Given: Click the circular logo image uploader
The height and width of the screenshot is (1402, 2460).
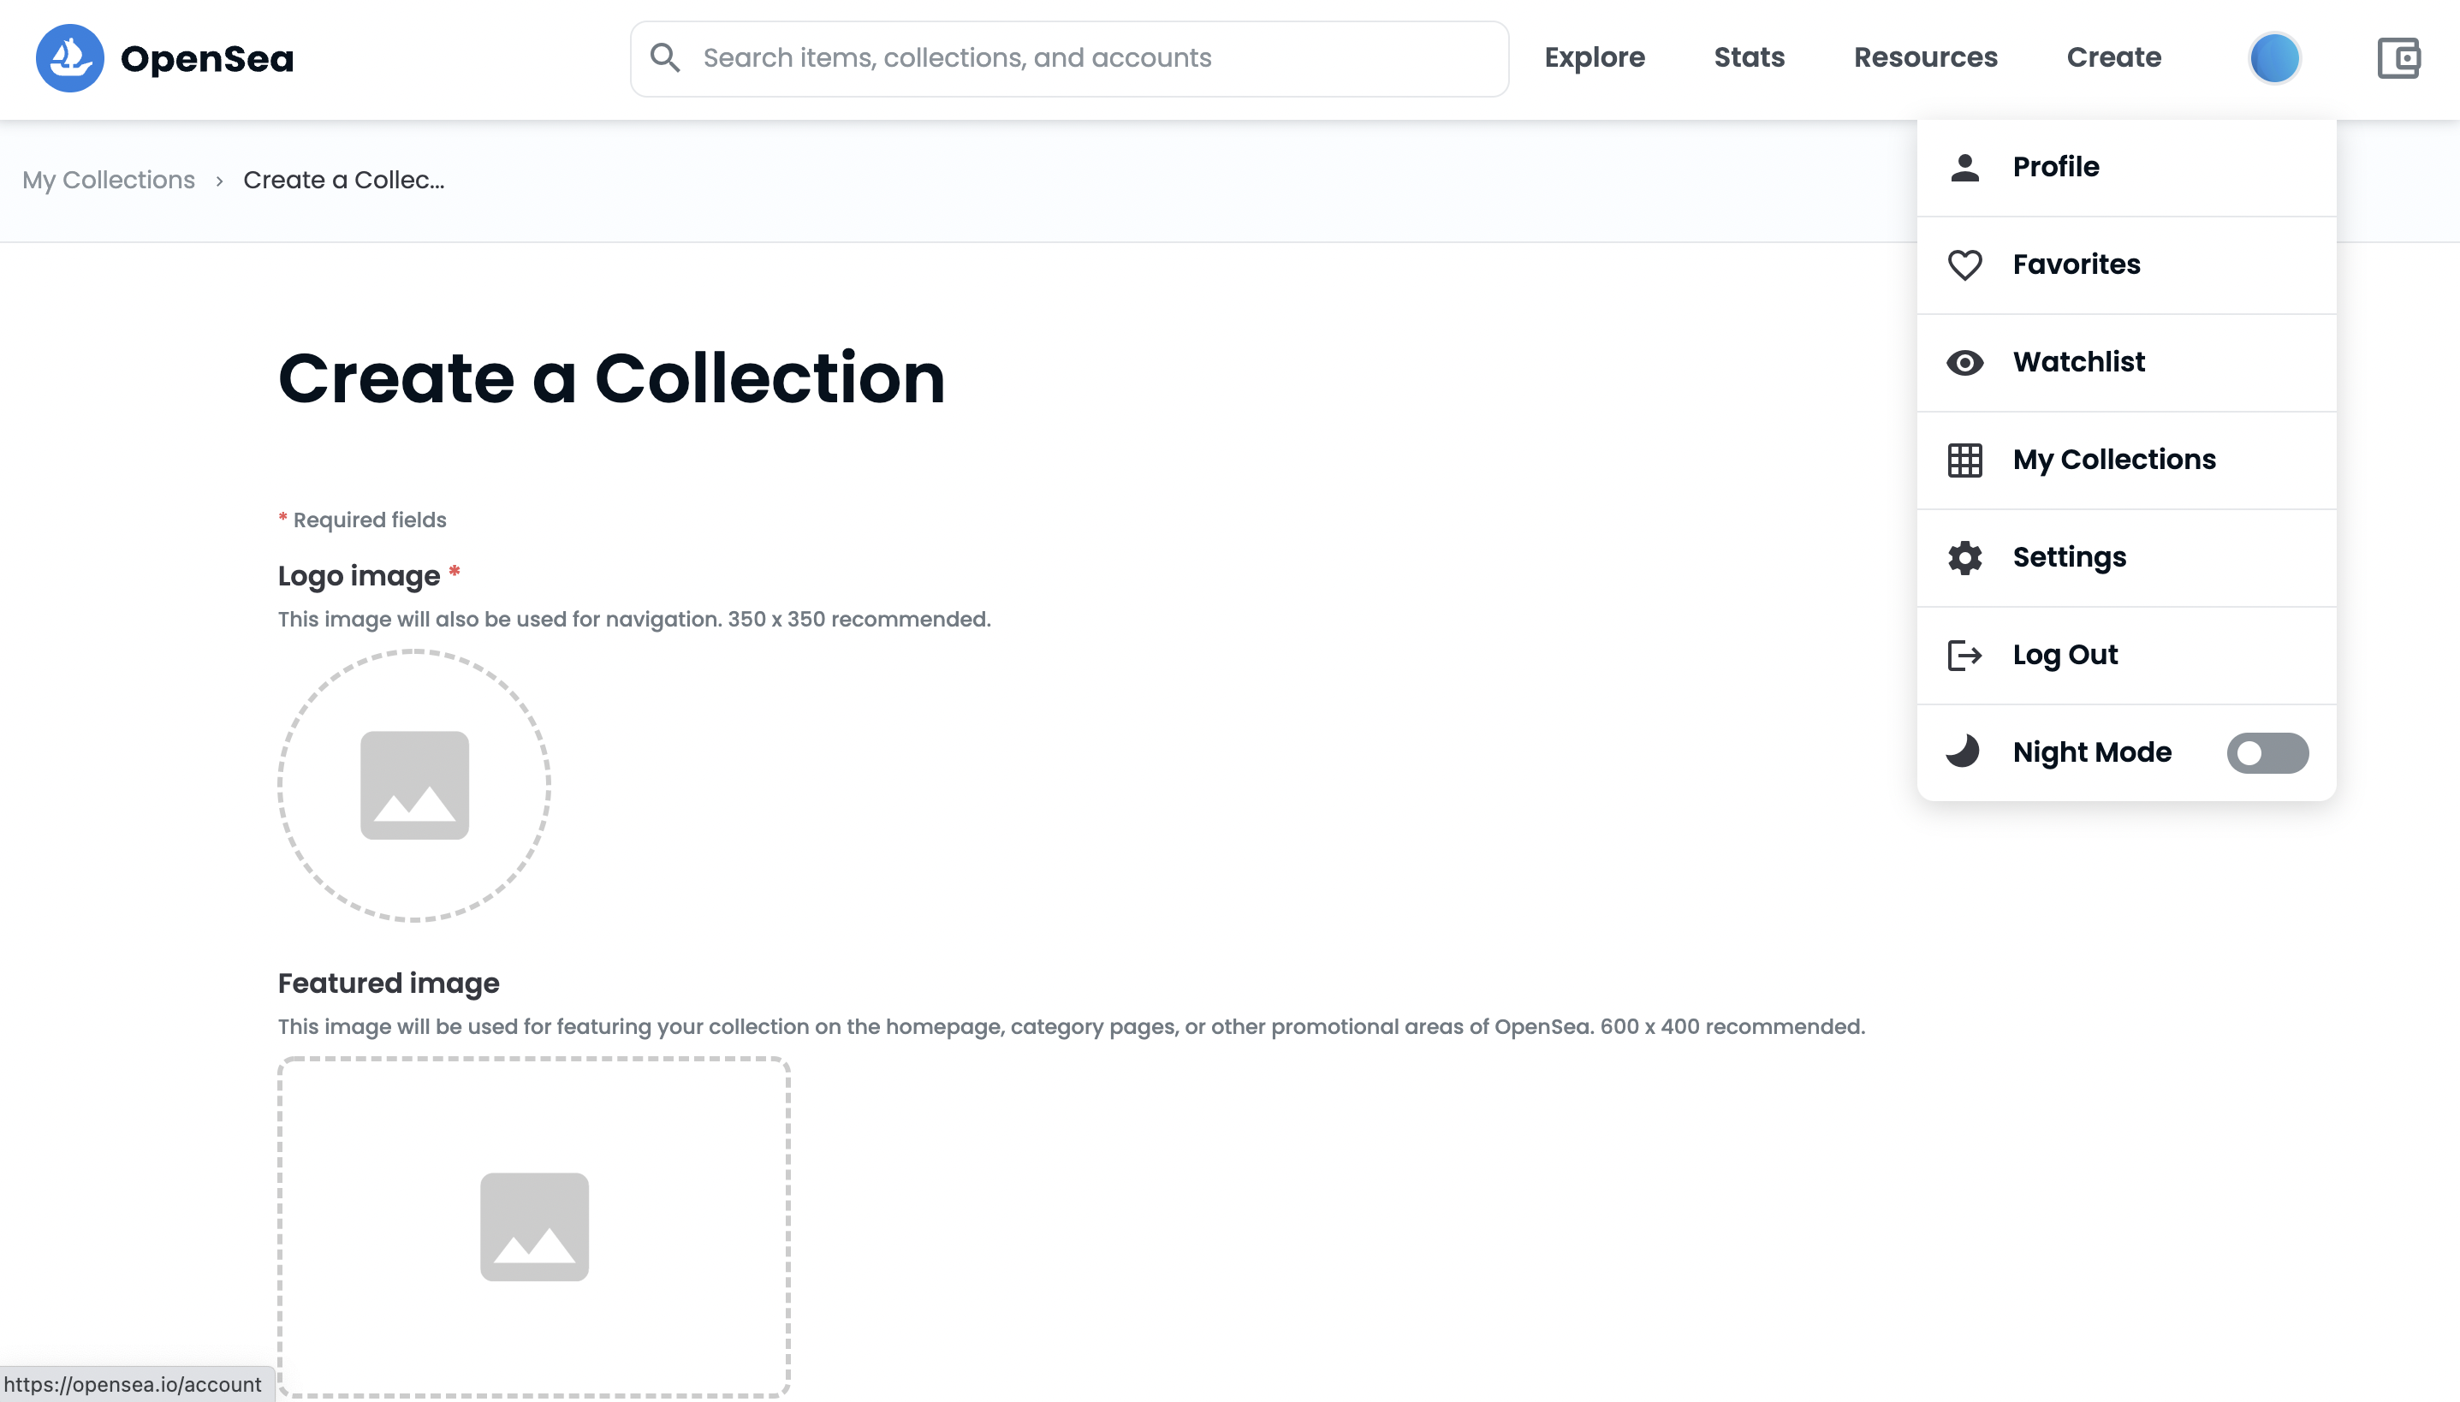Looking at the screenshot, I should [x=414, y=785].
